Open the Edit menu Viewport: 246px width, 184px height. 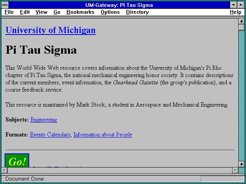(x=25, y=12)
